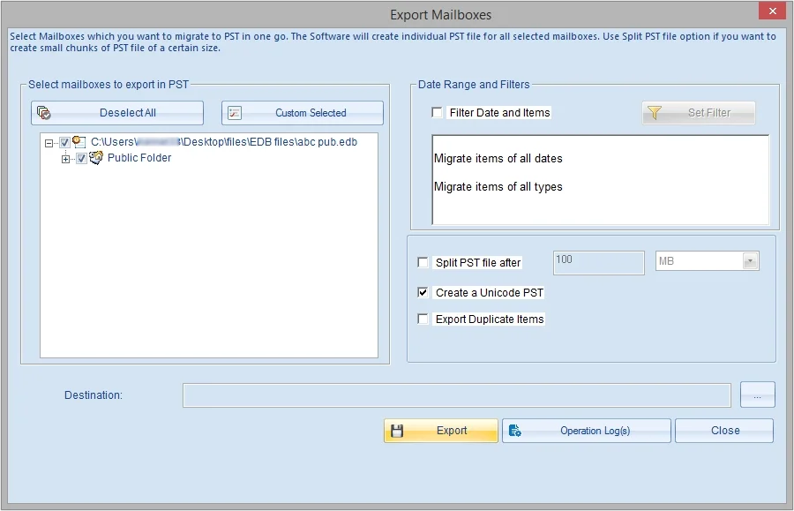Check Split PST file after option
This screenshot has height=511, width=794.
pos(422,262)
